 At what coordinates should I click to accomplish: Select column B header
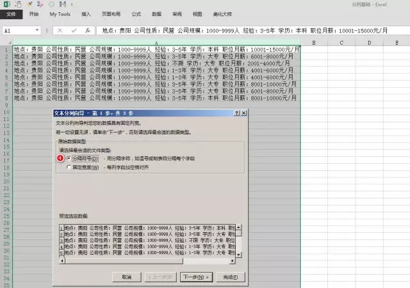(314, 43)
